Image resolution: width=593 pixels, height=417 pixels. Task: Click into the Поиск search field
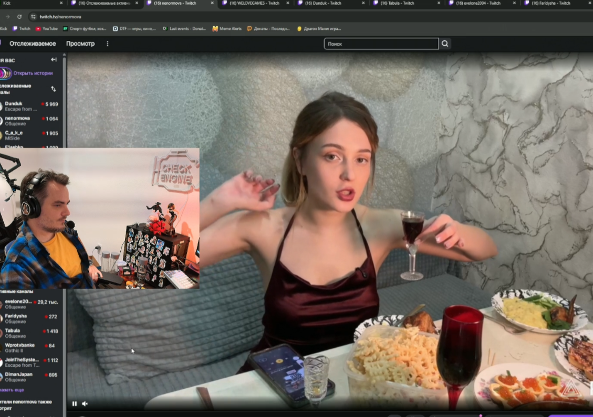(x=381, y=44)
